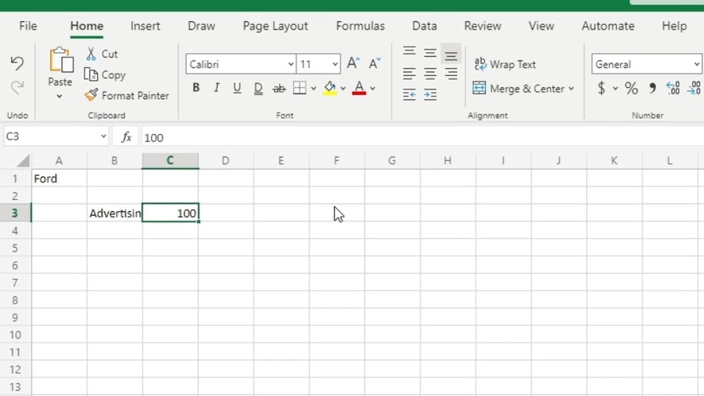Select column D header

tap(226, 161)
